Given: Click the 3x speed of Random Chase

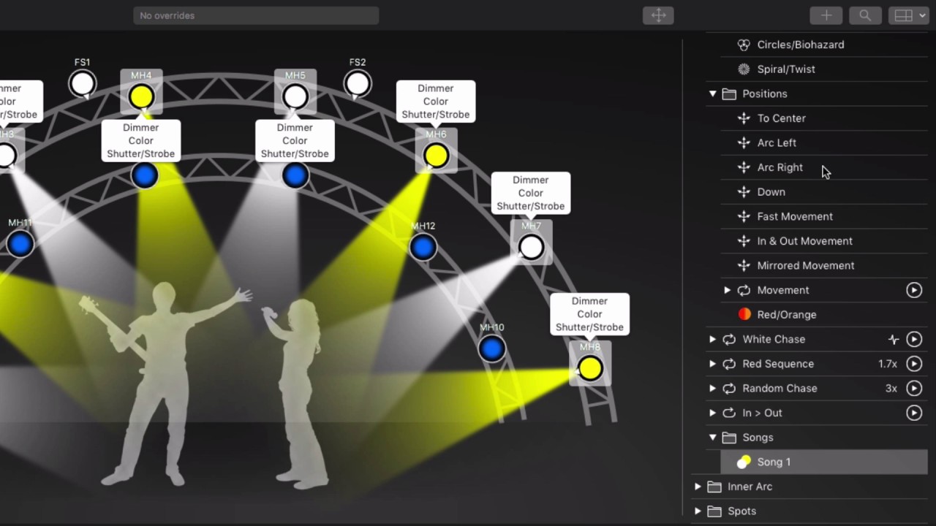Looking at the screenshot, I should pos(891,389).
